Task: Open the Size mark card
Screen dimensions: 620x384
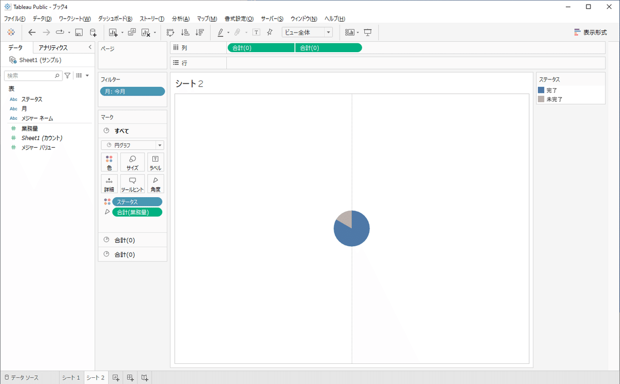Action: 132,162
